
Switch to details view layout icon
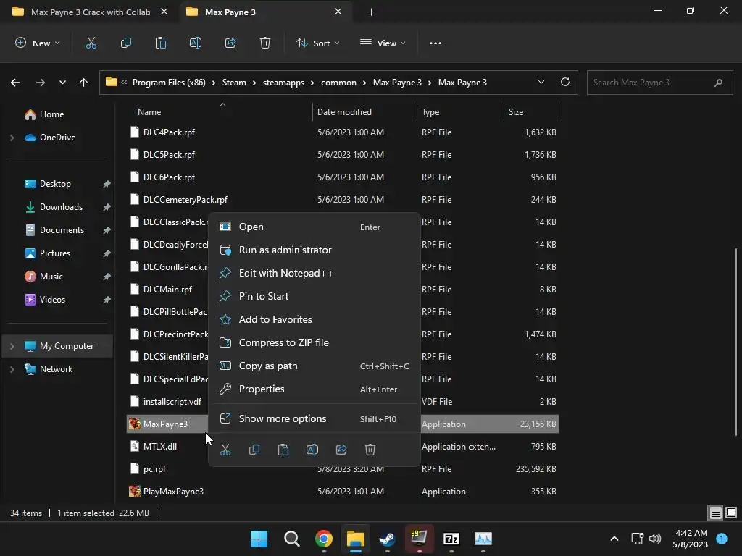pos(715,513)
